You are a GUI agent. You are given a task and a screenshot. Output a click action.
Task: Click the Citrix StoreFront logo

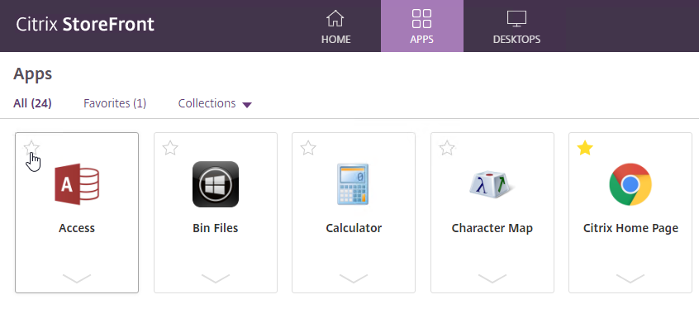[85, 25]
